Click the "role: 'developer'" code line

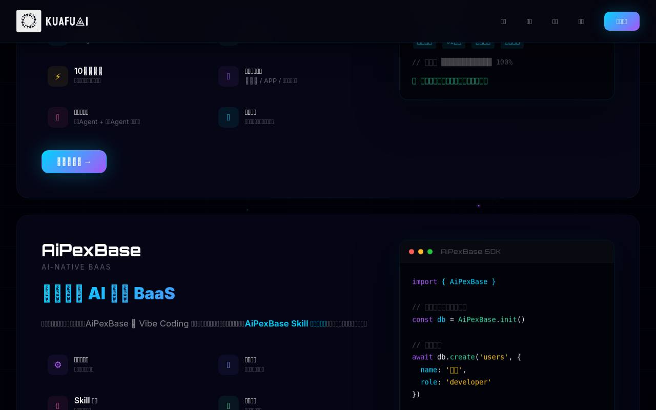click(456, 382)
